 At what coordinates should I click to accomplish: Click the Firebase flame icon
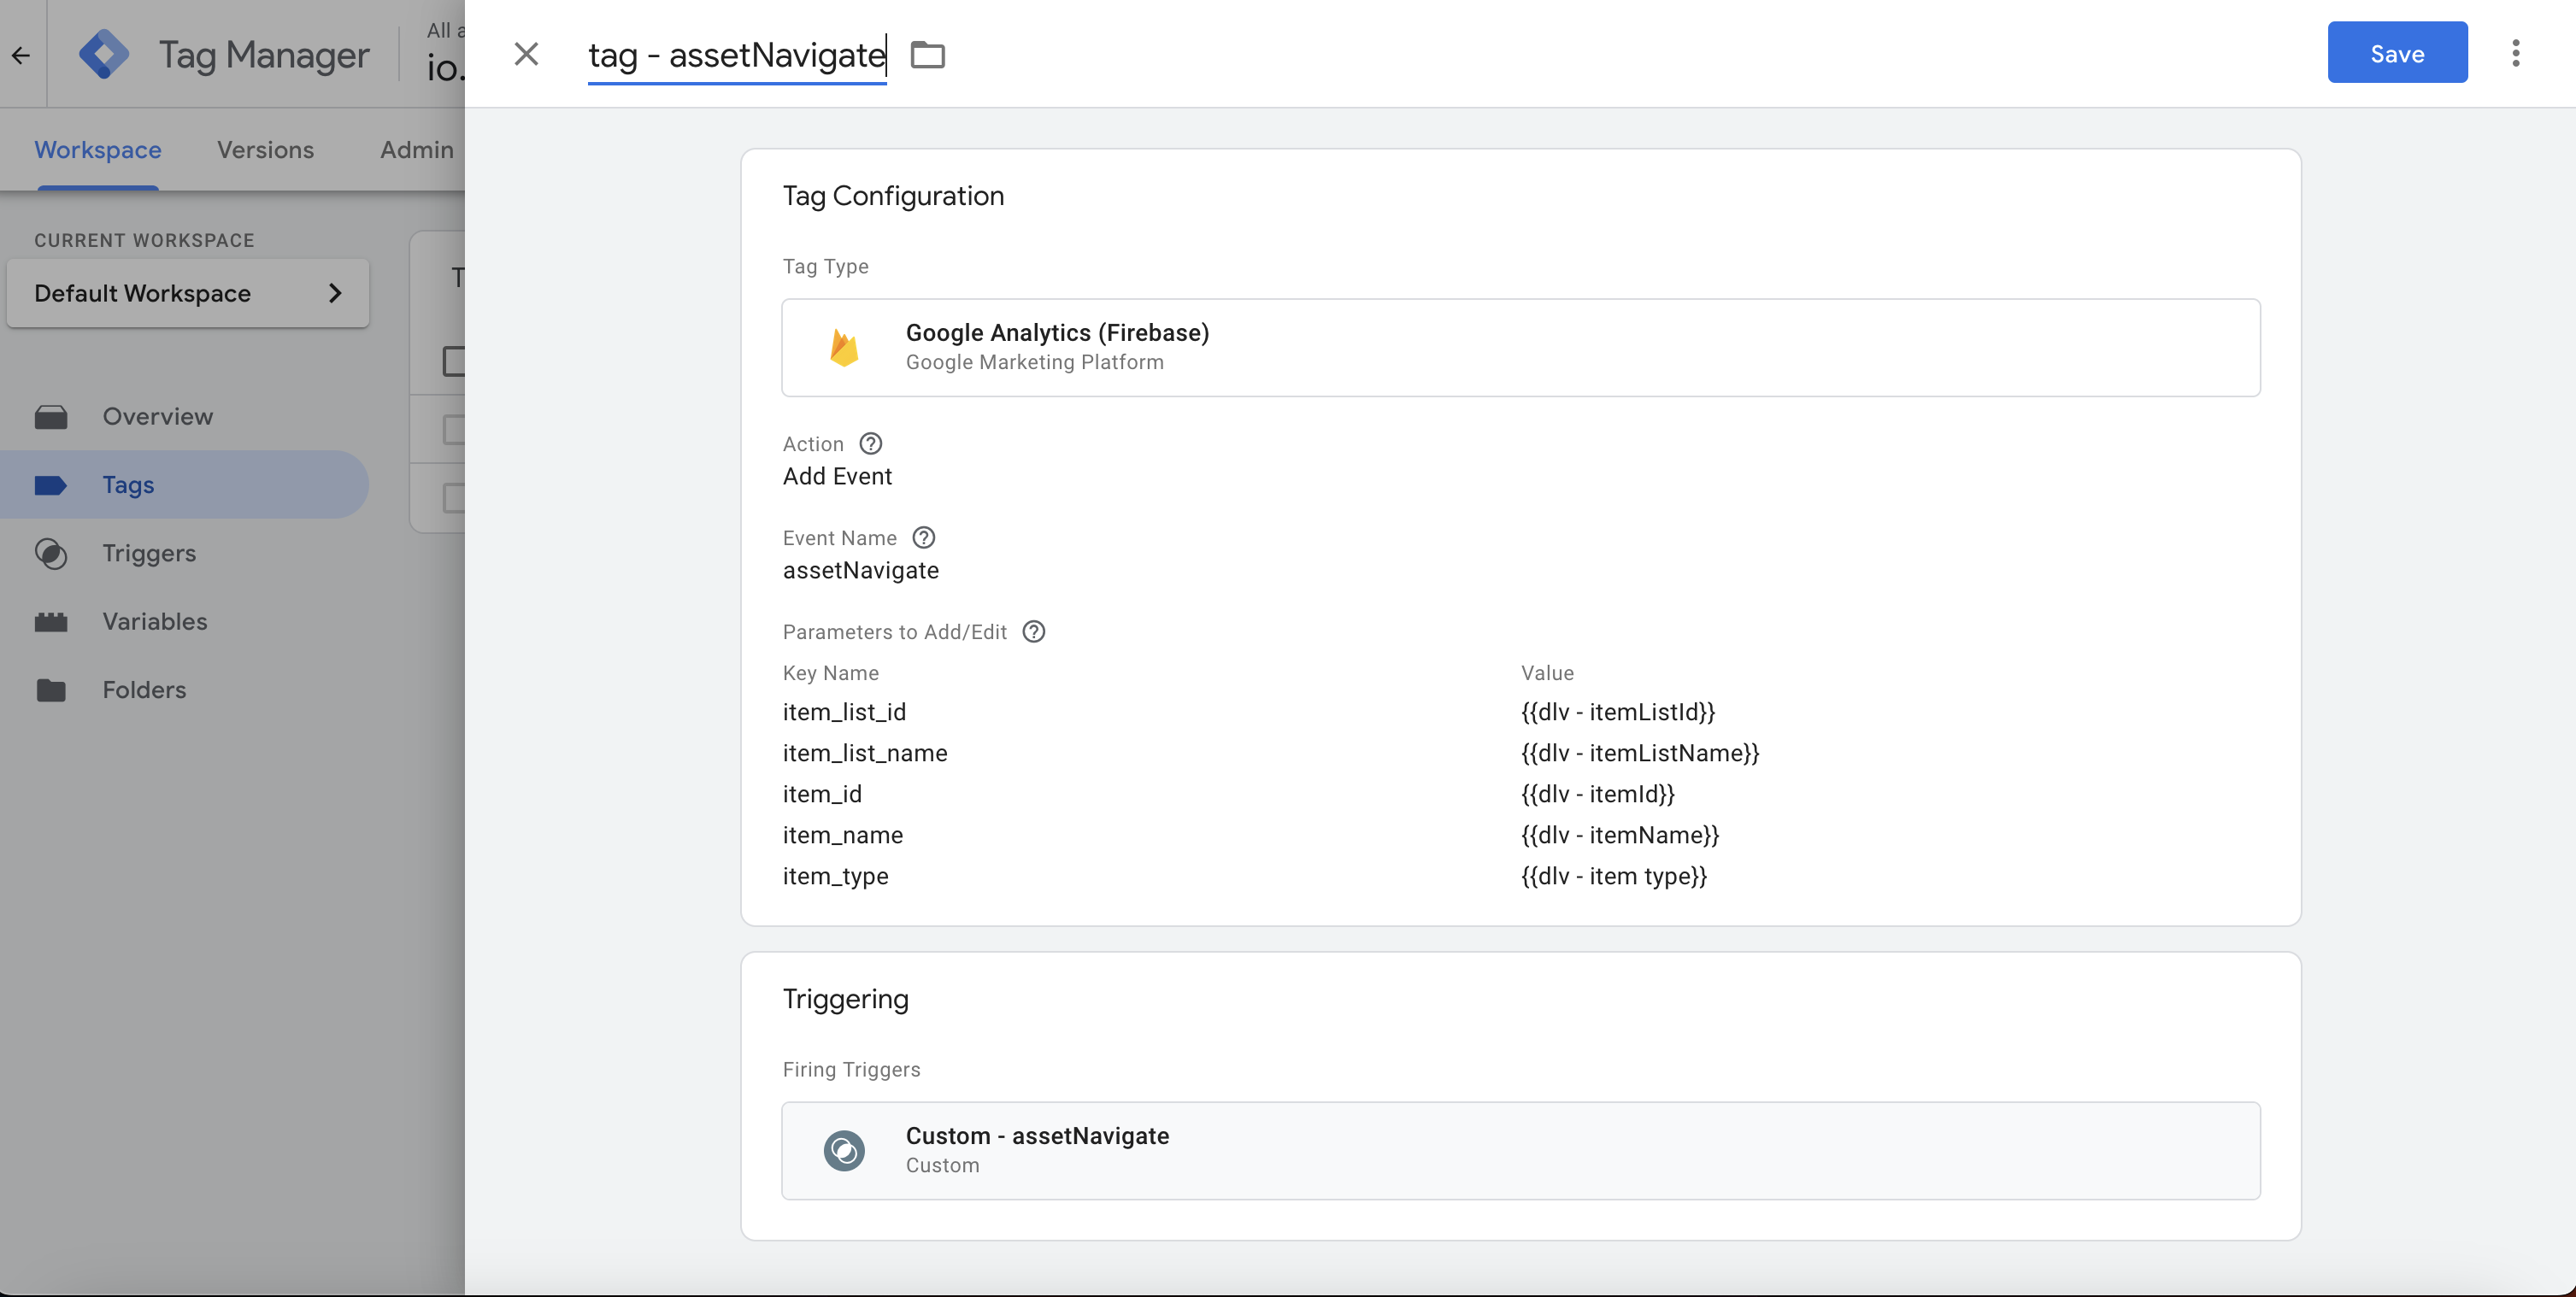click(x=844, y=348)
